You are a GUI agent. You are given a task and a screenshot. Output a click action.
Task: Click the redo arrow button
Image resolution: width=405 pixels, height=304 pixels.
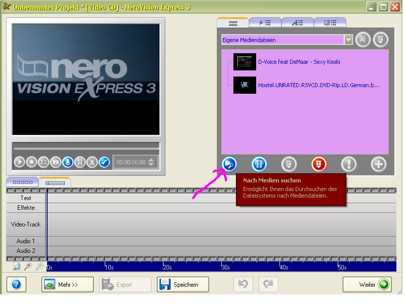268,284
